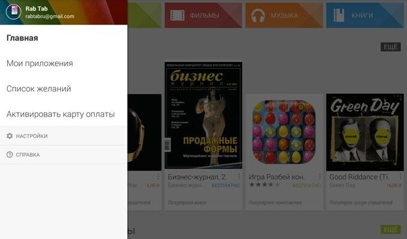The image size is (407, 239).
Task: Tap the rabtabru@gmail.com account email
Action: 50,16
